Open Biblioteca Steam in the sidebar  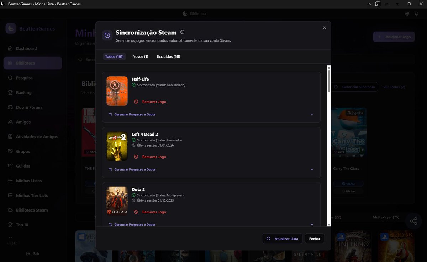(x=33, y=210)
